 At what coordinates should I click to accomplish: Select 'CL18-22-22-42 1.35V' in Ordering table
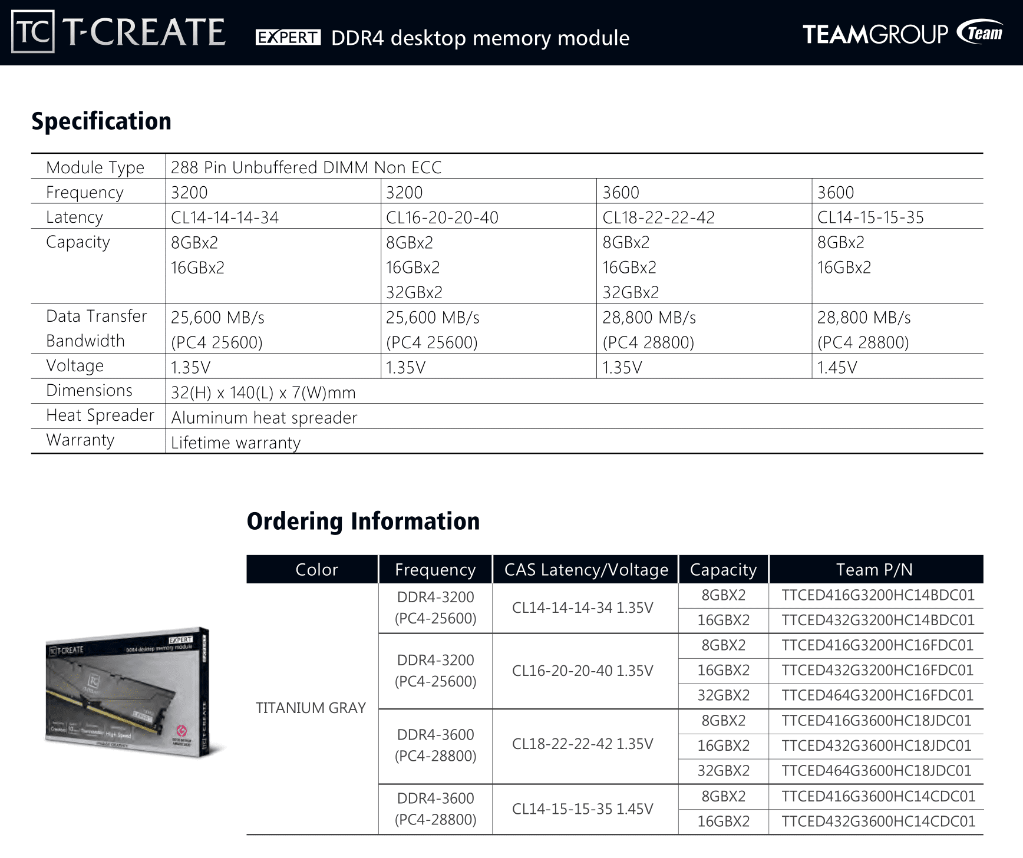tap(582, 744)
